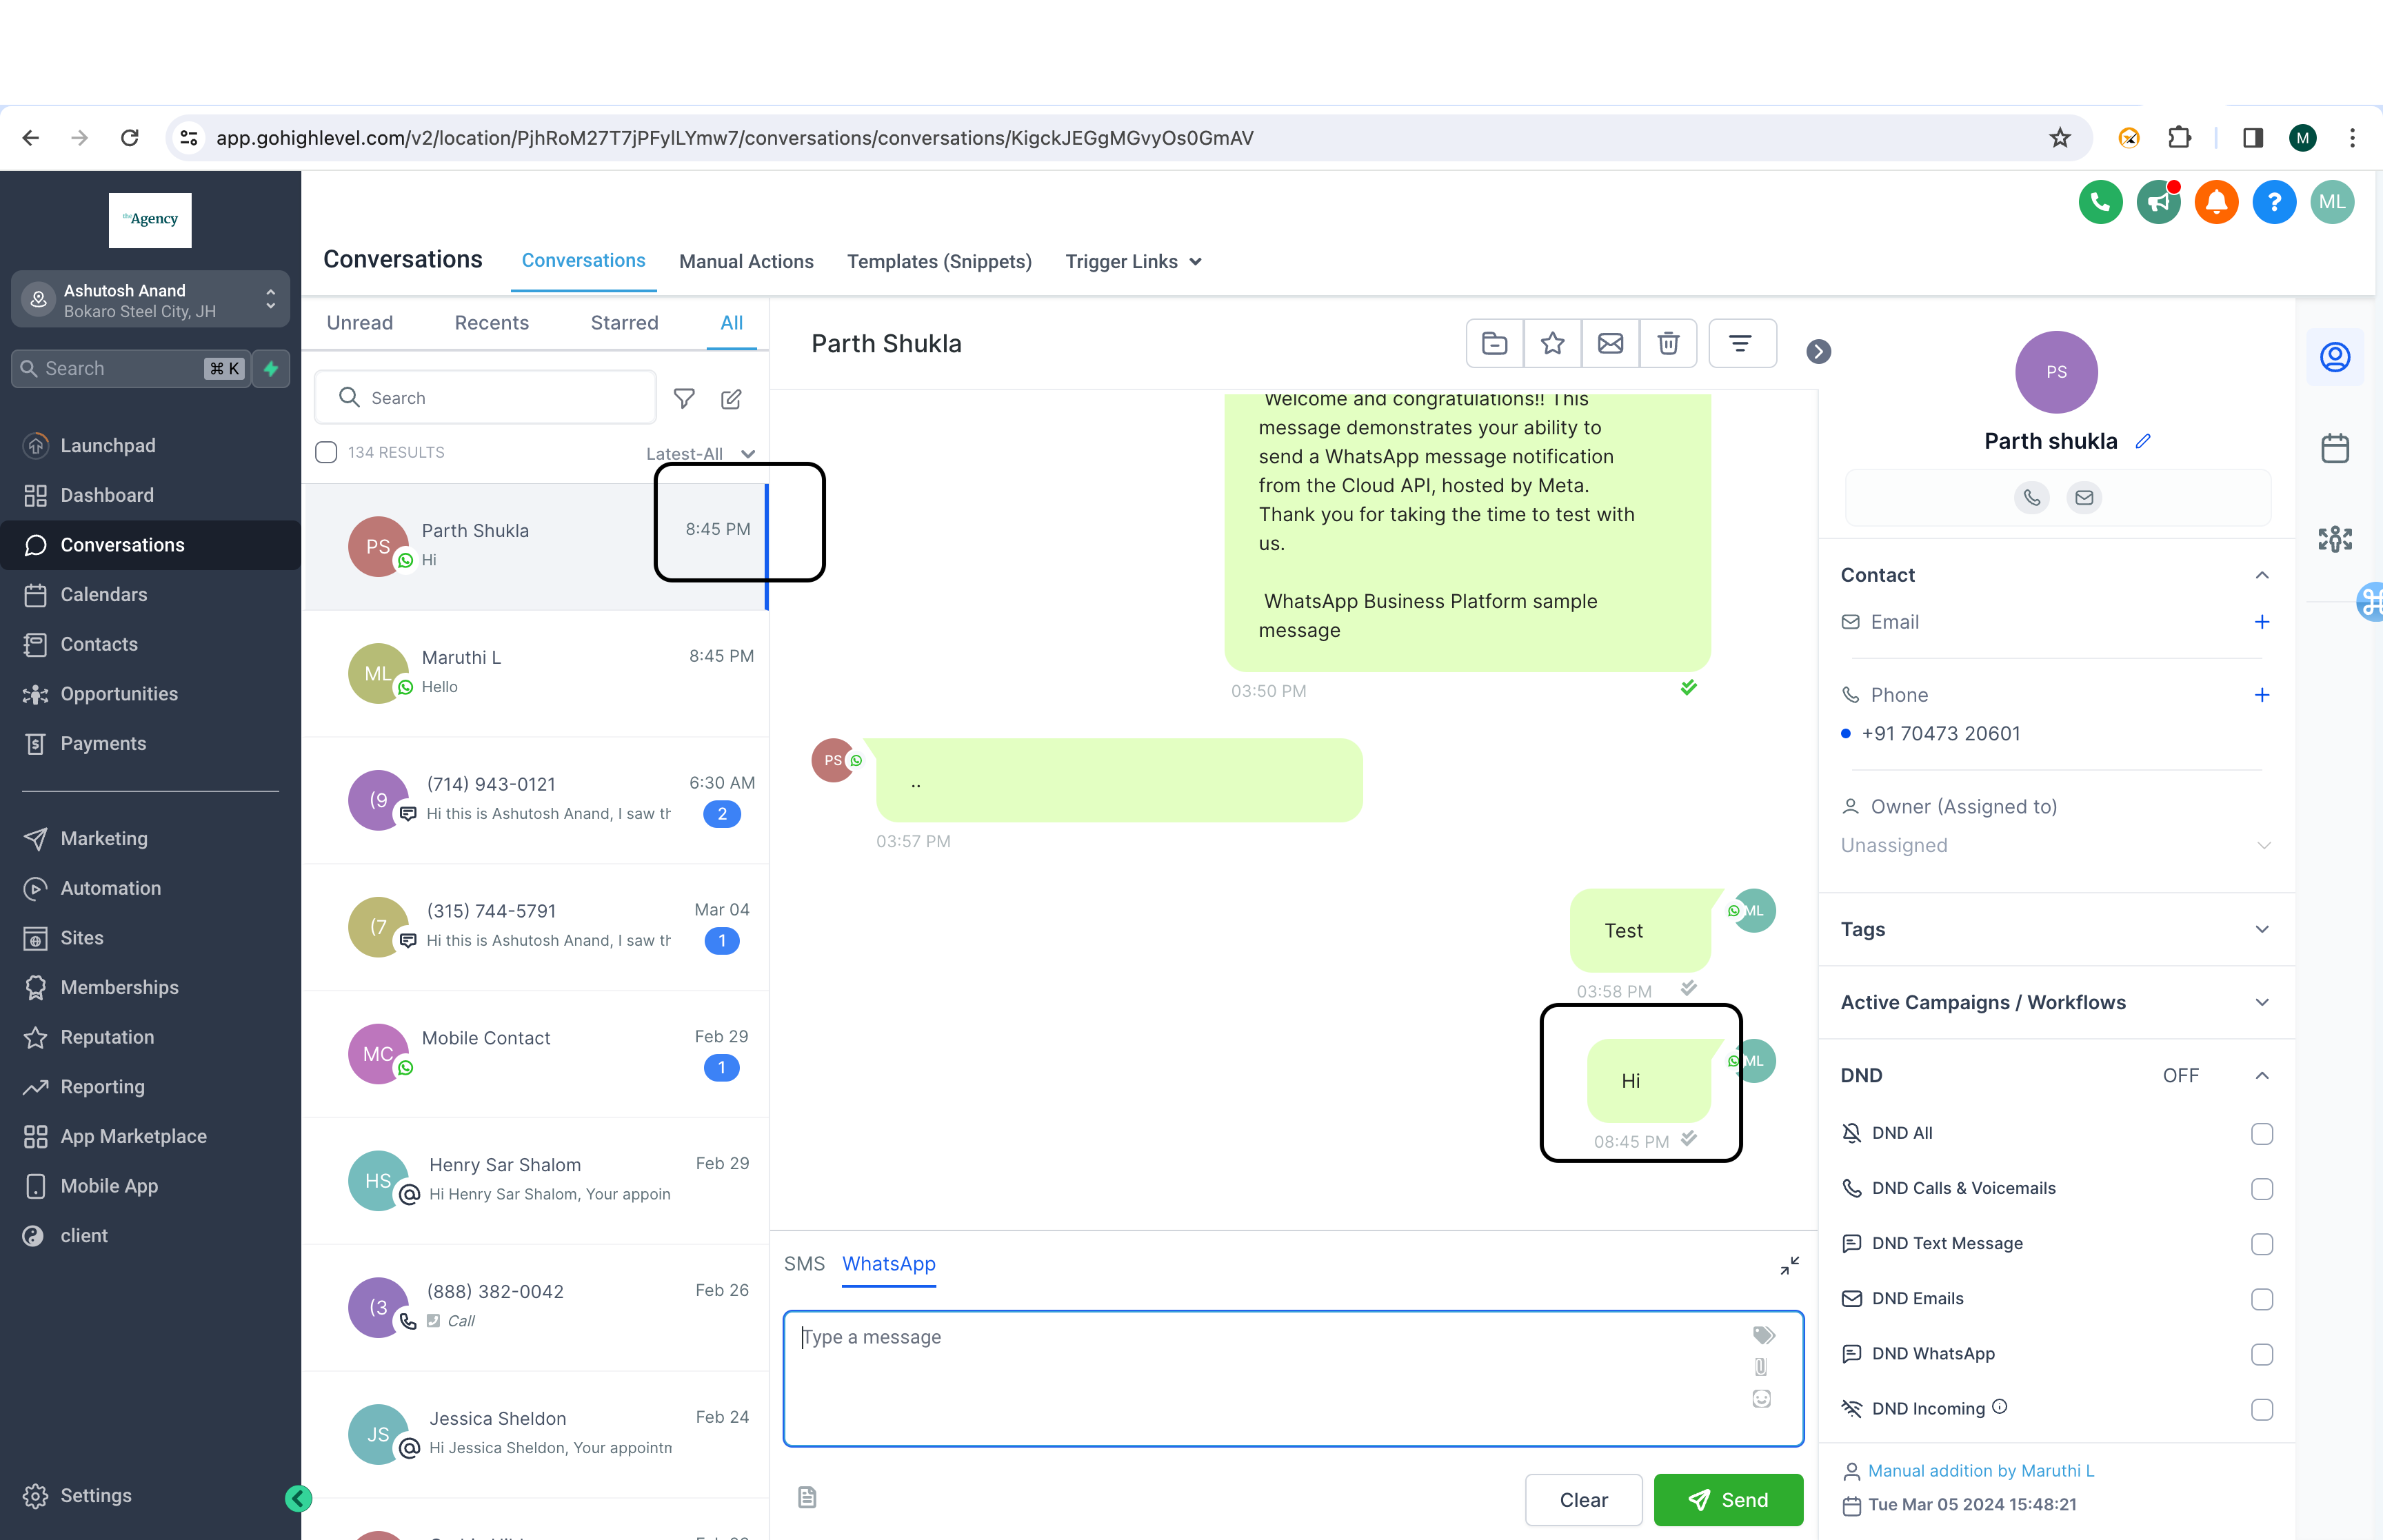The width and height of the screenshot is (2383, 1540).
Task: Open the Latest-All sort dropdown
Action: pos(699,454)
